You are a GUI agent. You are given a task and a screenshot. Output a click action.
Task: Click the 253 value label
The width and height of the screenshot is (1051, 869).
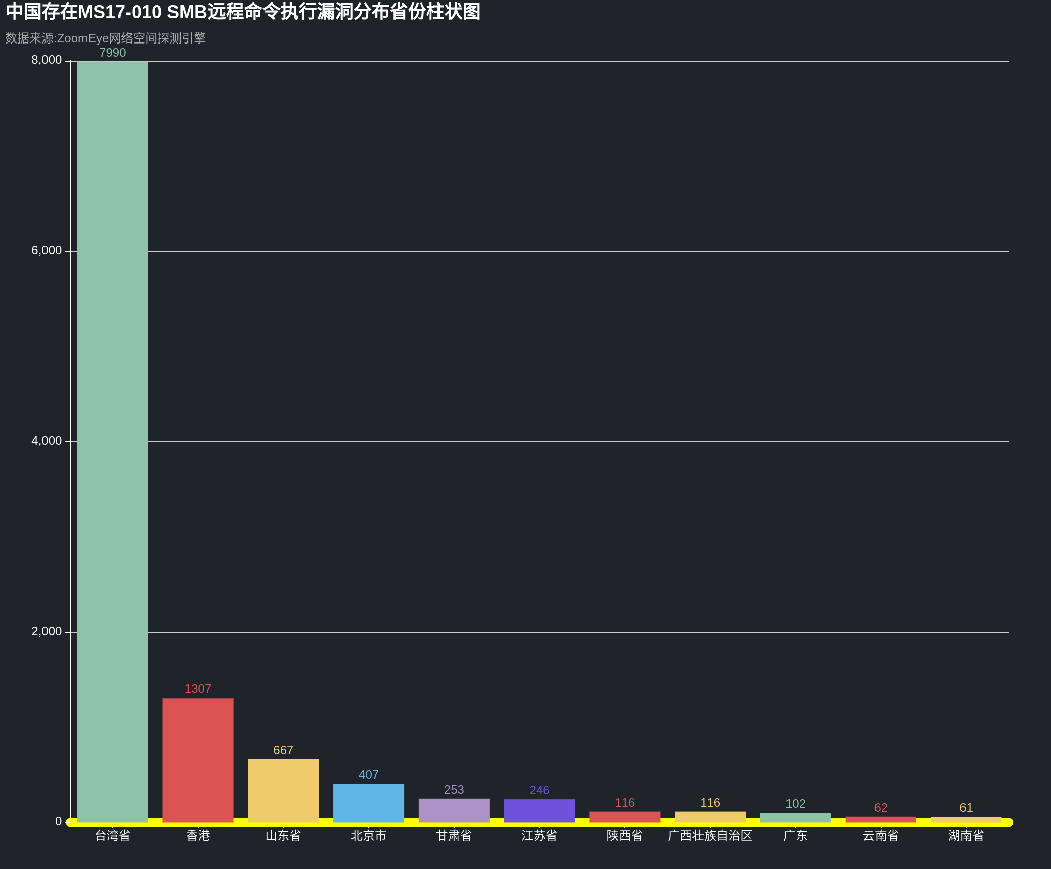tap(454, 790)
